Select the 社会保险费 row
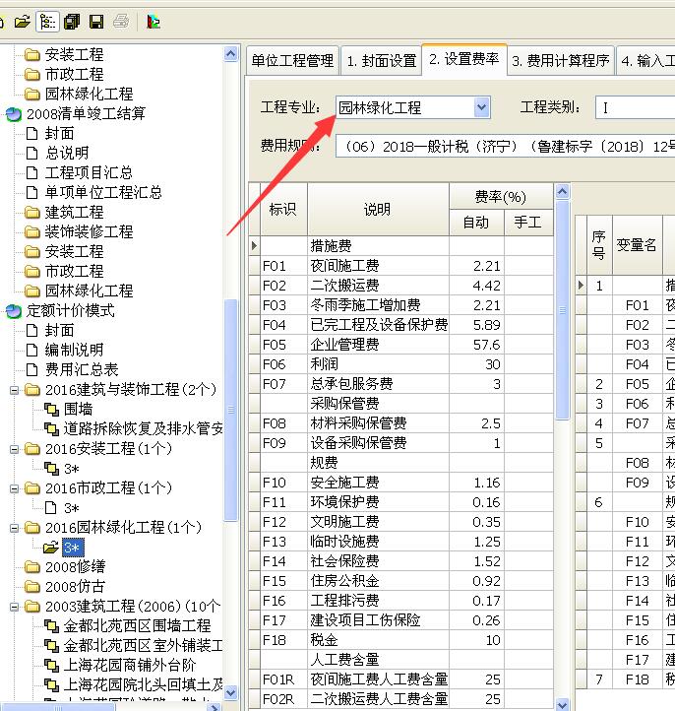Viewport: 675px width, 711px height. click(x=401, y=561)
